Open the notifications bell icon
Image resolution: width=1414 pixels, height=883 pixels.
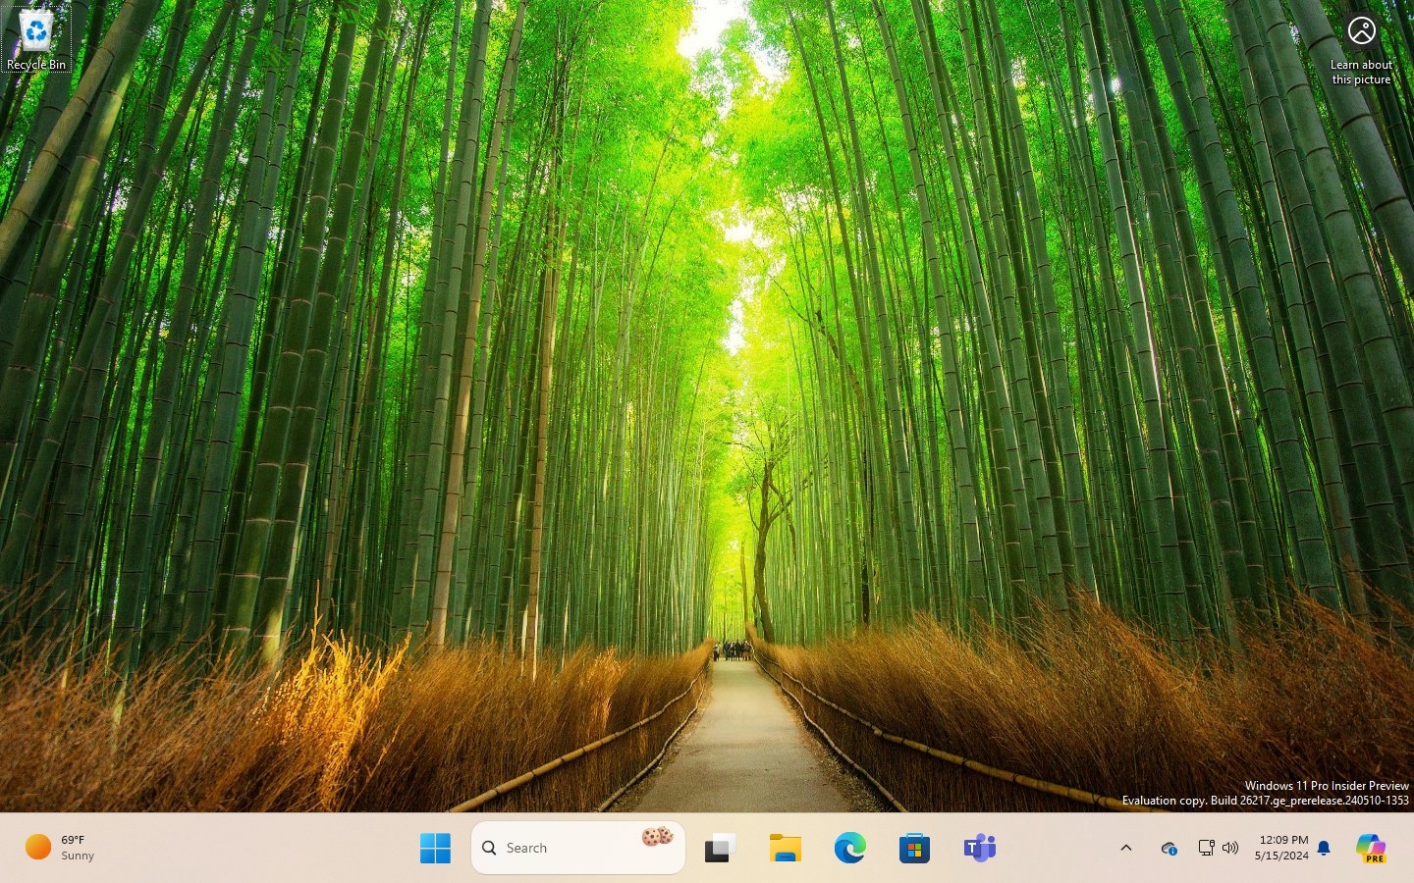click(1324, 848)
